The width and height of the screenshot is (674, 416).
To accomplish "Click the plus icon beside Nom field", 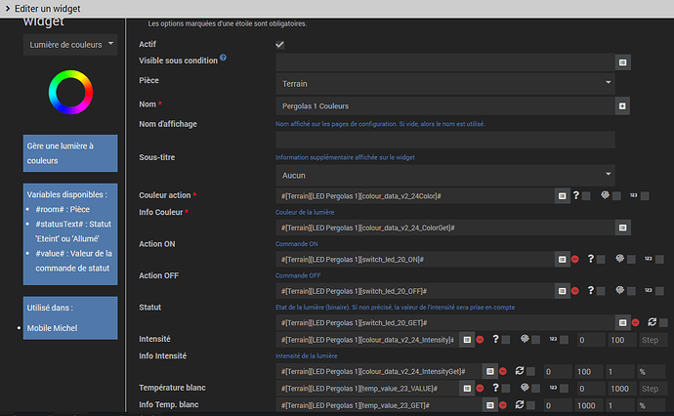I will [622, 105].
